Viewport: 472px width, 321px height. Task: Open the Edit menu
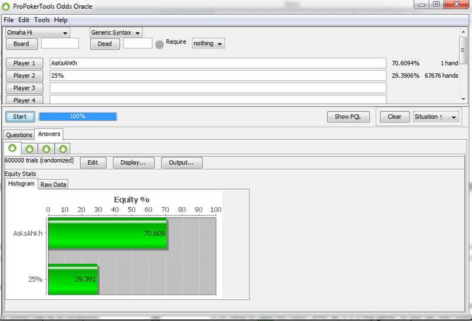click(x=24, y=20)
